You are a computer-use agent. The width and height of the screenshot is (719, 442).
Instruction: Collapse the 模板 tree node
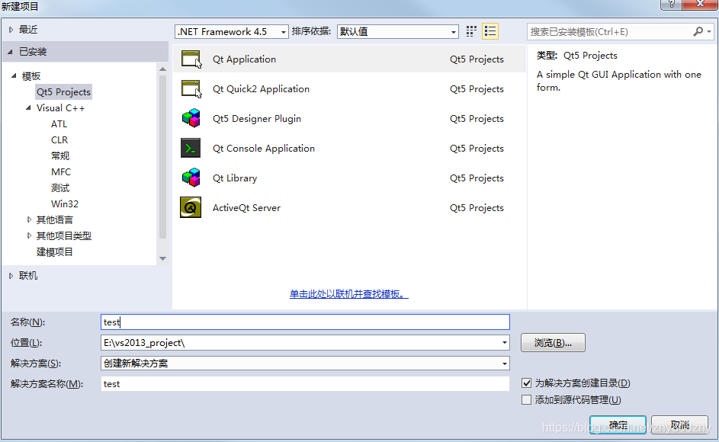tap(14, 75)
